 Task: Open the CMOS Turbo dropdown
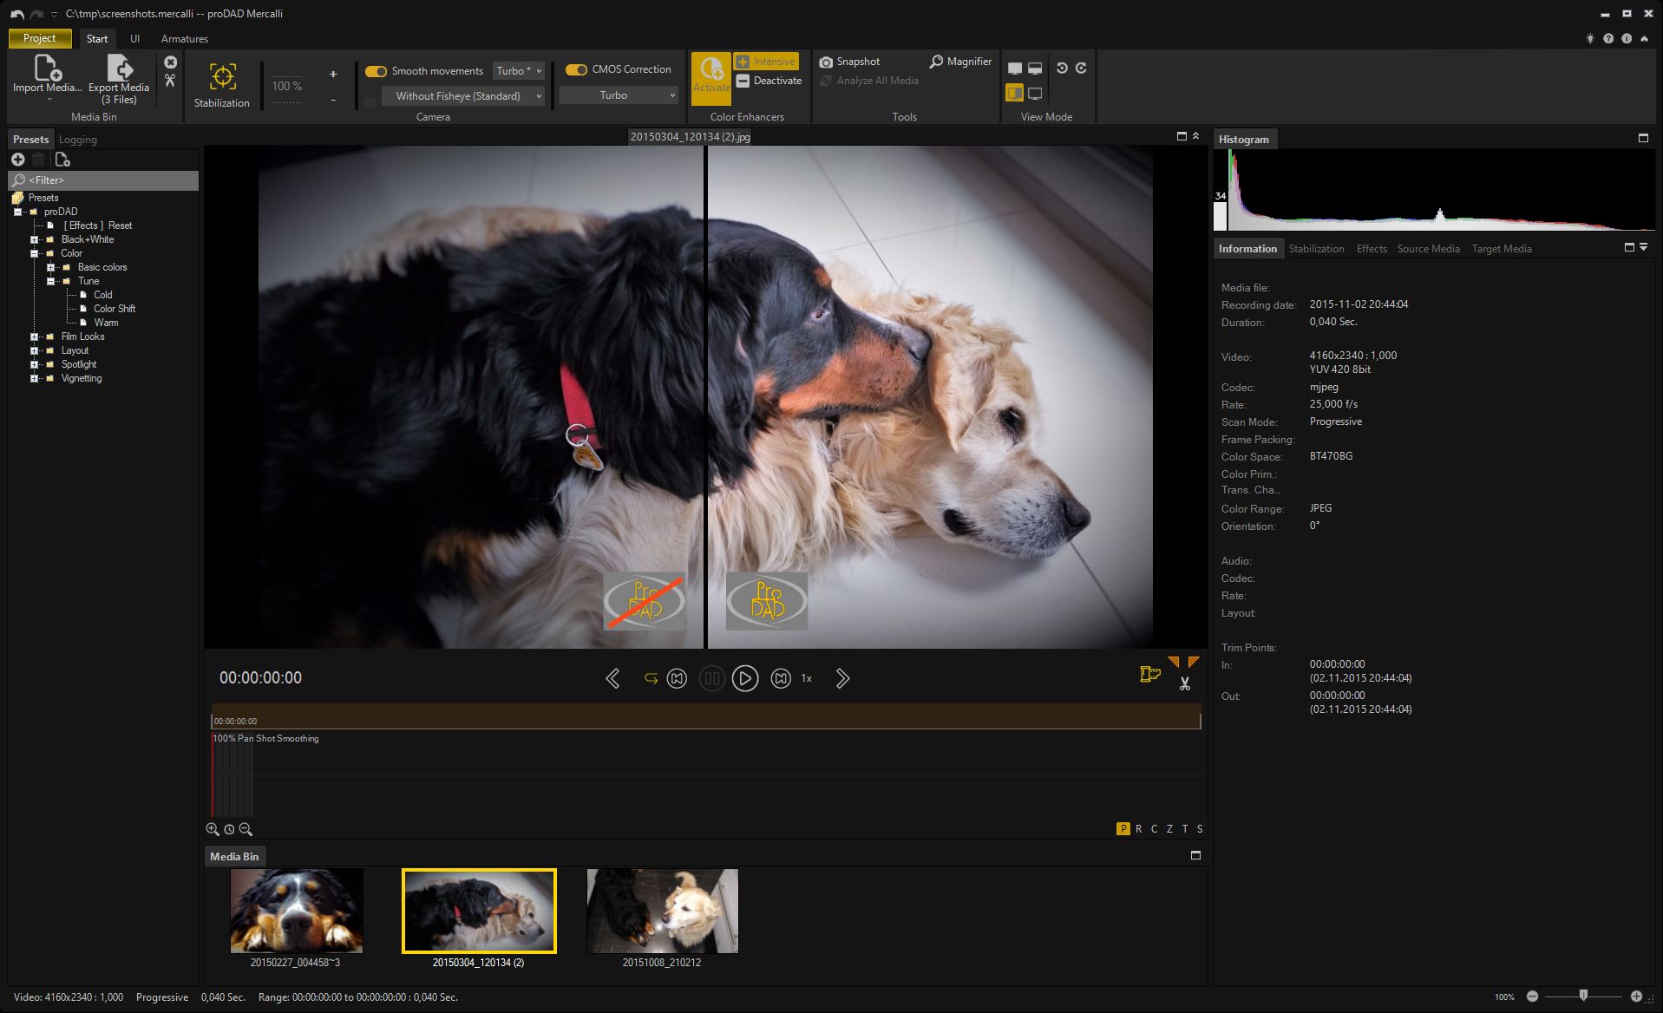pyautogui.click(x=618, y=95)
